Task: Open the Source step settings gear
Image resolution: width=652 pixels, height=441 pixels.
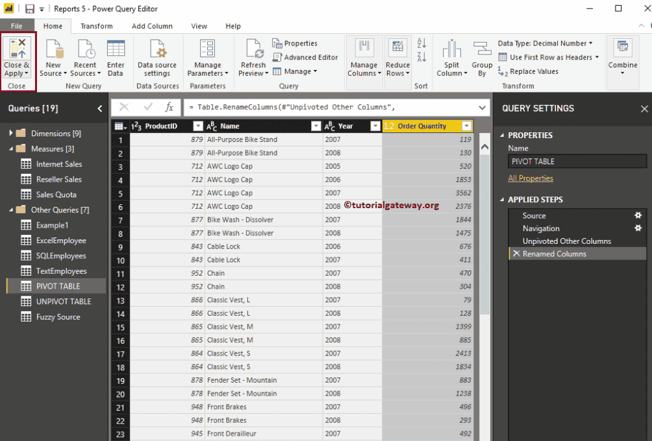Action: [638, 215]
